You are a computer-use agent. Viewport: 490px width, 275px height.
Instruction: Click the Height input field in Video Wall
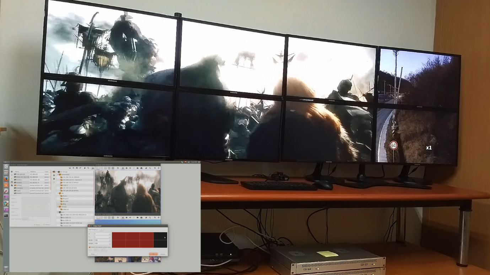(101, 243)
